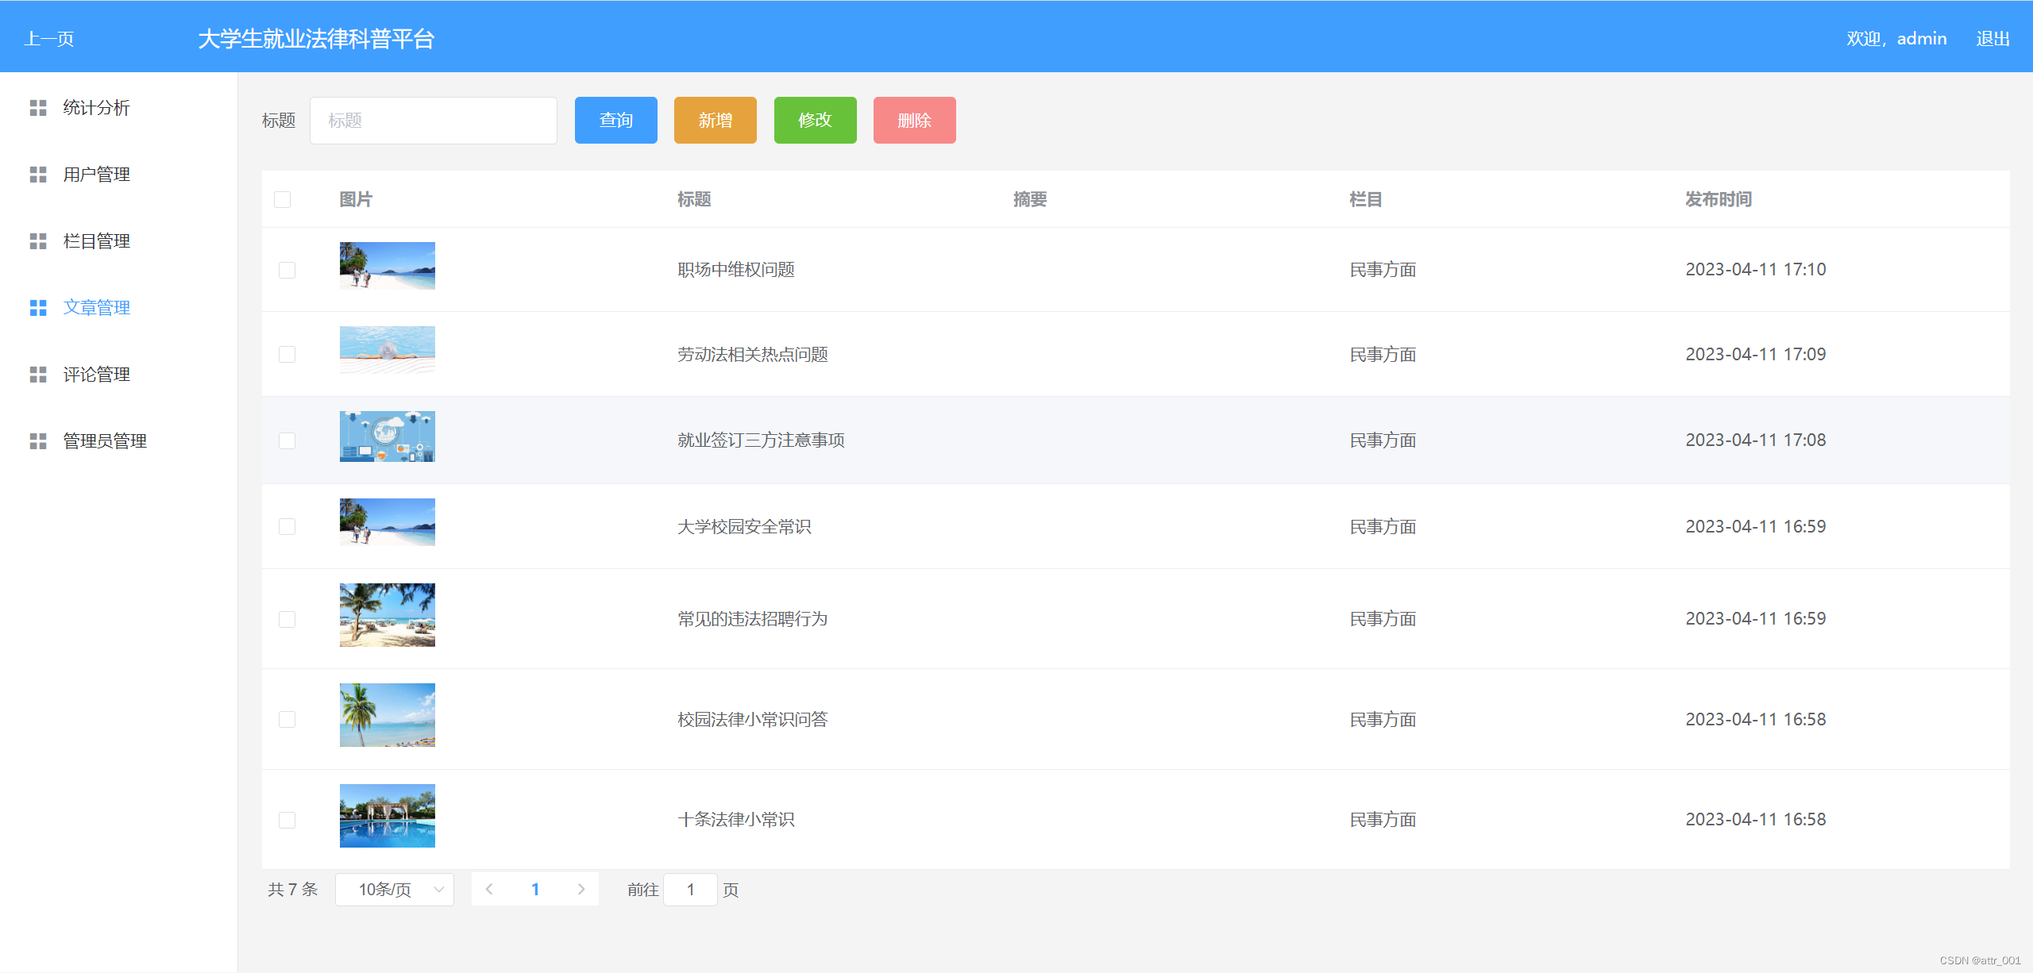Image resolution: width=2033 pixels, height=973 pixels.
Task: Toggle the select-all checkbox in table header
Action: 282,199
